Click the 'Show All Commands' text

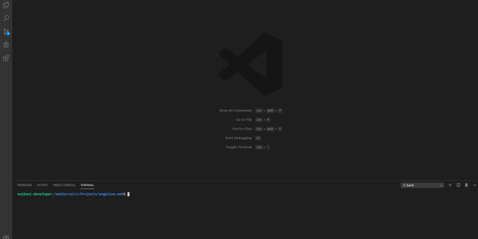point(235,111)
